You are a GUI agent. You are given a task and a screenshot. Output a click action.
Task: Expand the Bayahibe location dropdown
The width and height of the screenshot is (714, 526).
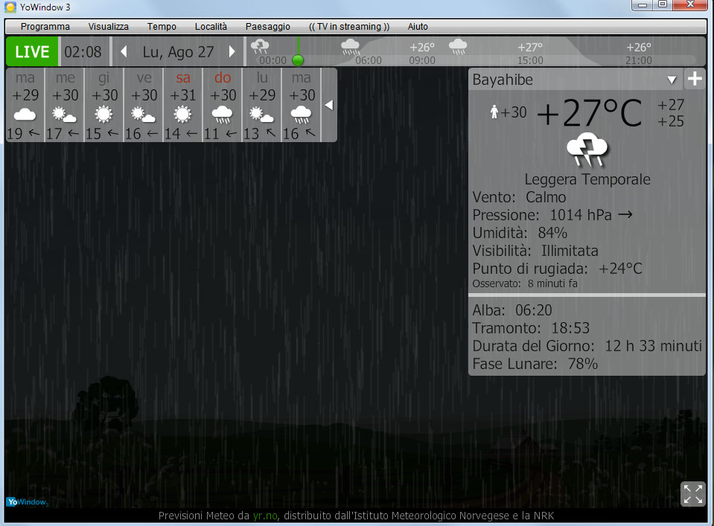coord(672,80)
